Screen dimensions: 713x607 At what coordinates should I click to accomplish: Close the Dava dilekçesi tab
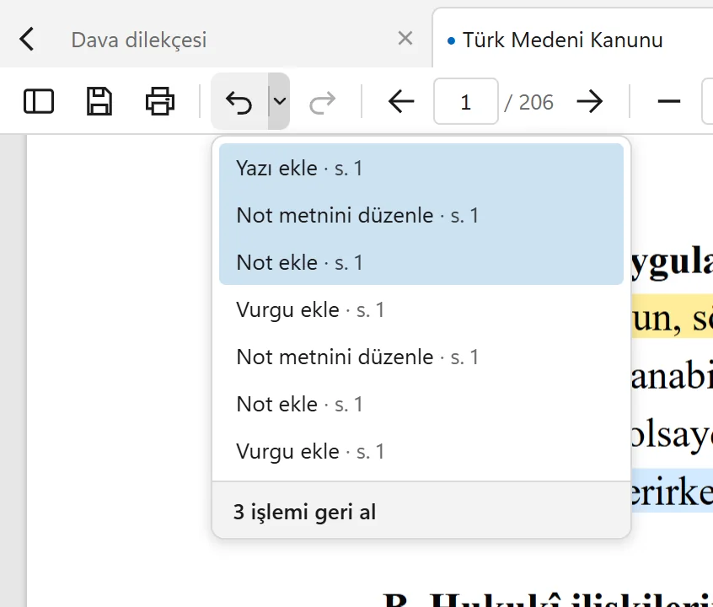(x=405, y=38)
